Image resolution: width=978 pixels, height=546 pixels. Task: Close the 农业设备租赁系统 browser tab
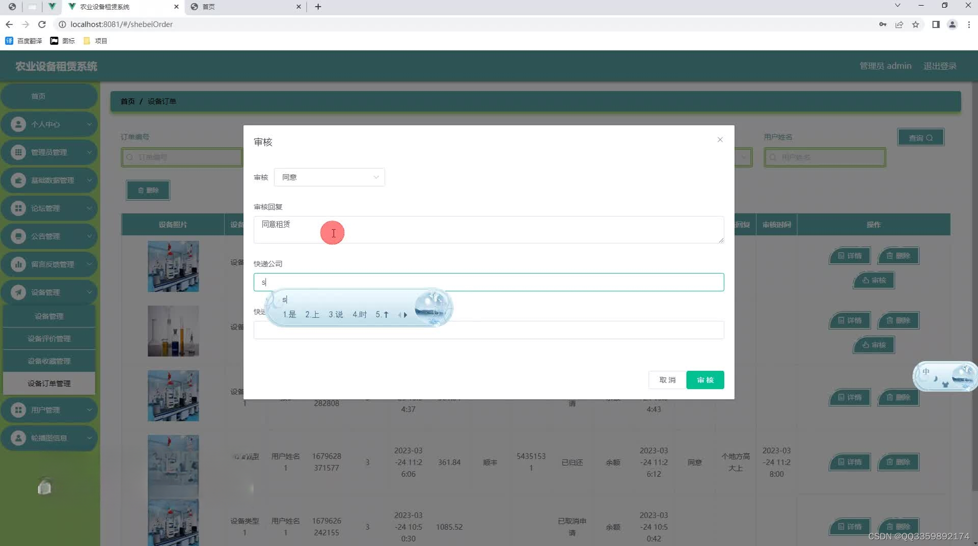pyautogui.click(x=176, y=7)
